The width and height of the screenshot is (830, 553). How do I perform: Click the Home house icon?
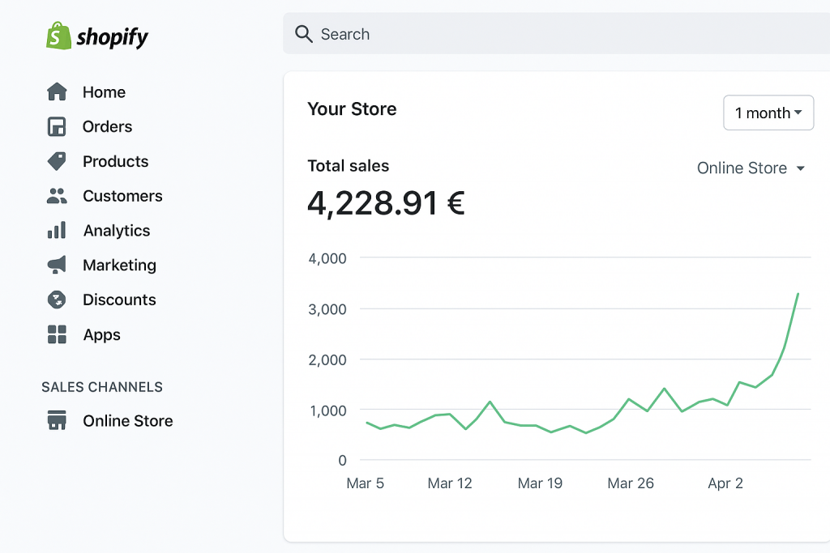(57, 92)
